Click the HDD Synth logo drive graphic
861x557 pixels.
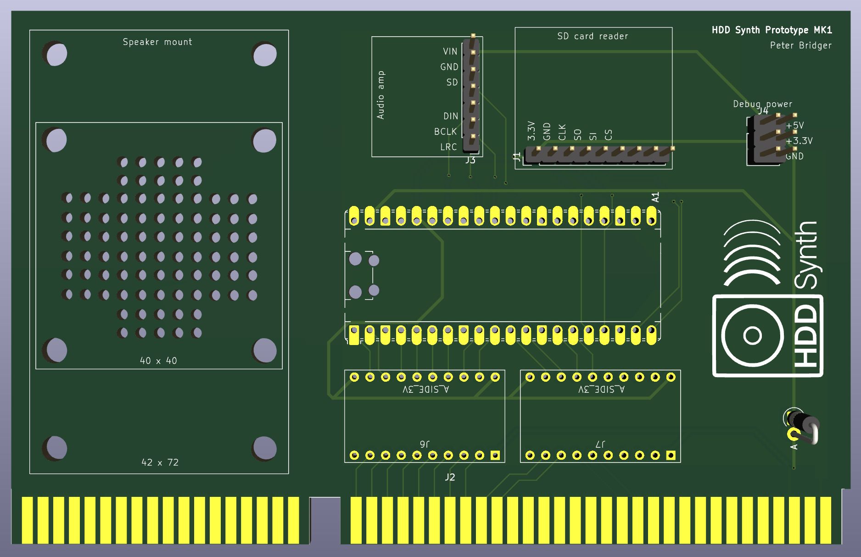[x=767, y=336]
